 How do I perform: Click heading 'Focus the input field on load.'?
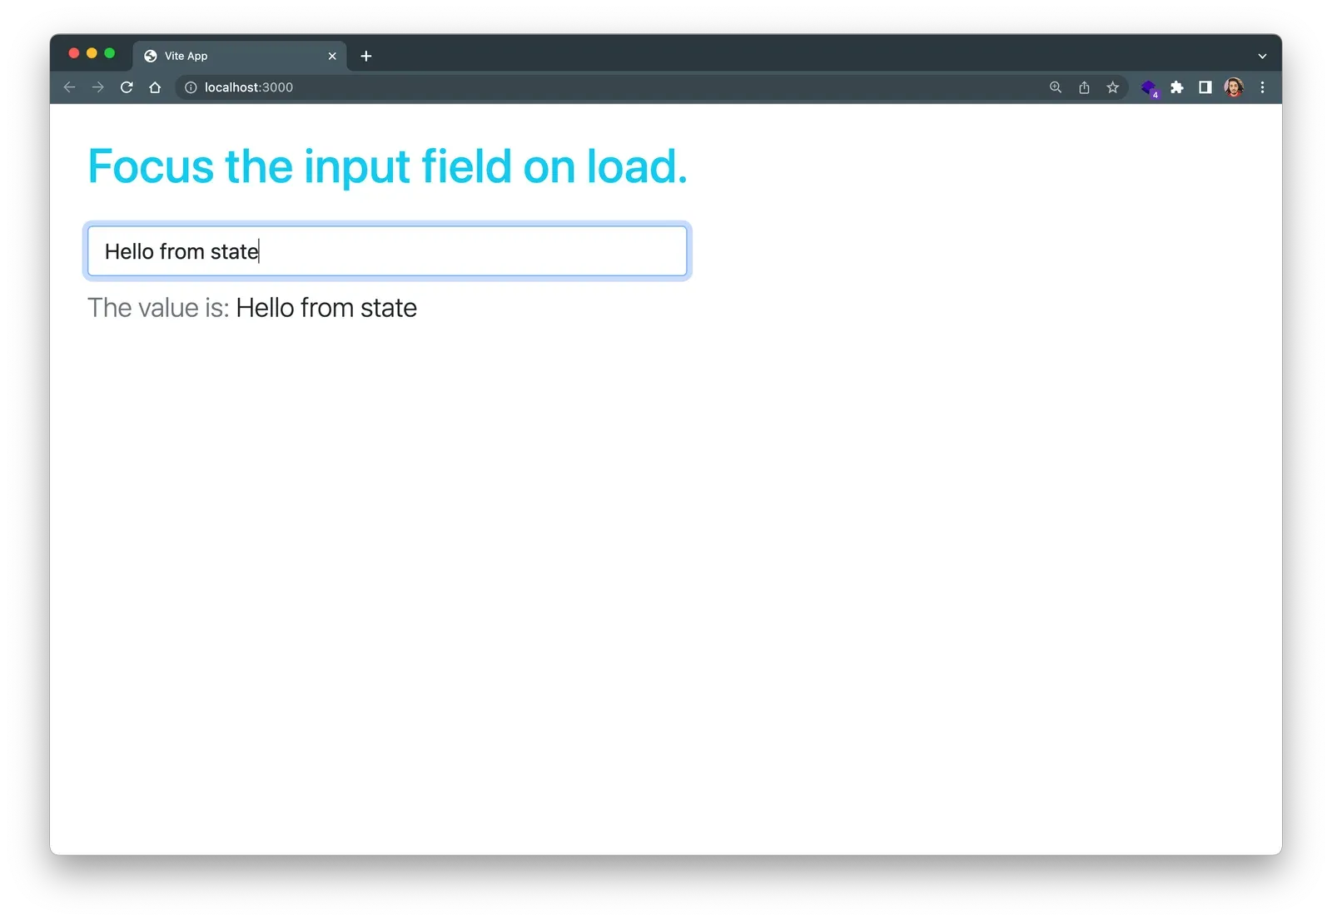[388, 166]
